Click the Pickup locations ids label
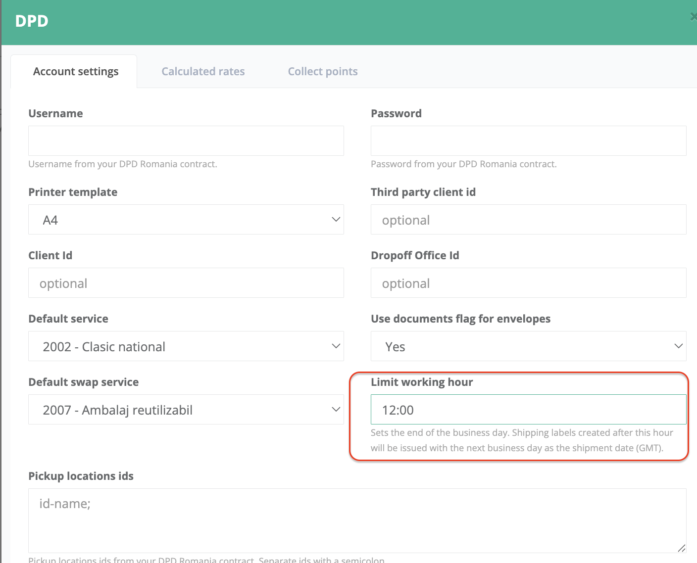 coord(81,476)
